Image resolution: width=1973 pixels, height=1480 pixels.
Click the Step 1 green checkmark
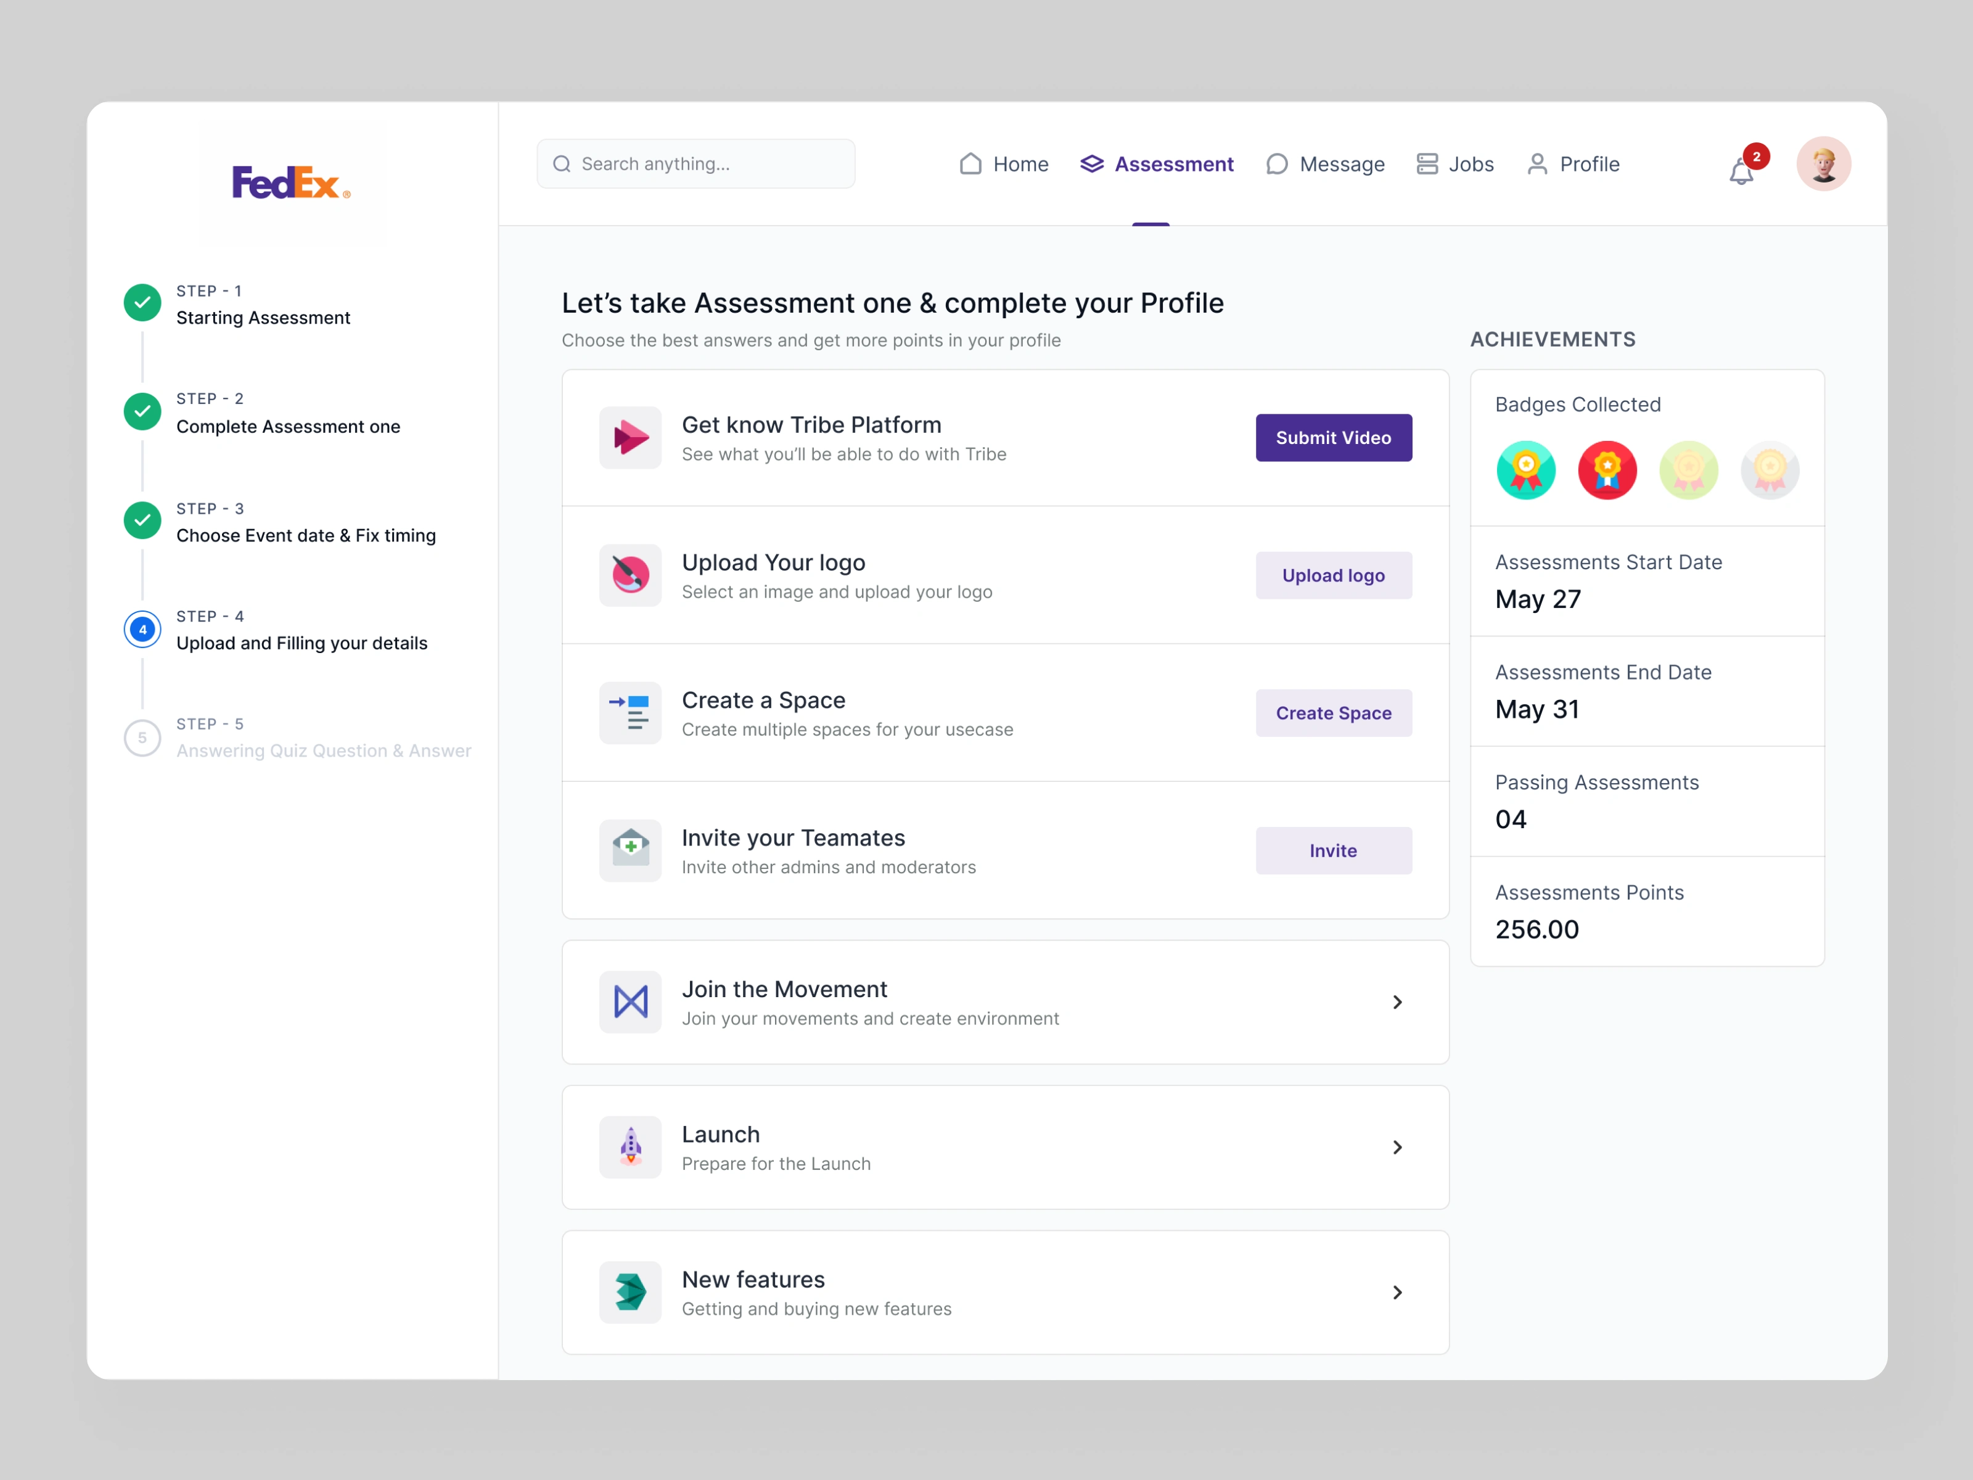142,303
